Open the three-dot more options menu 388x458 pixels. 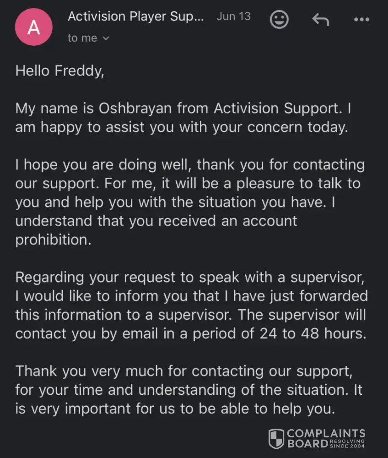pyautogui.click(x=361, y=20)
